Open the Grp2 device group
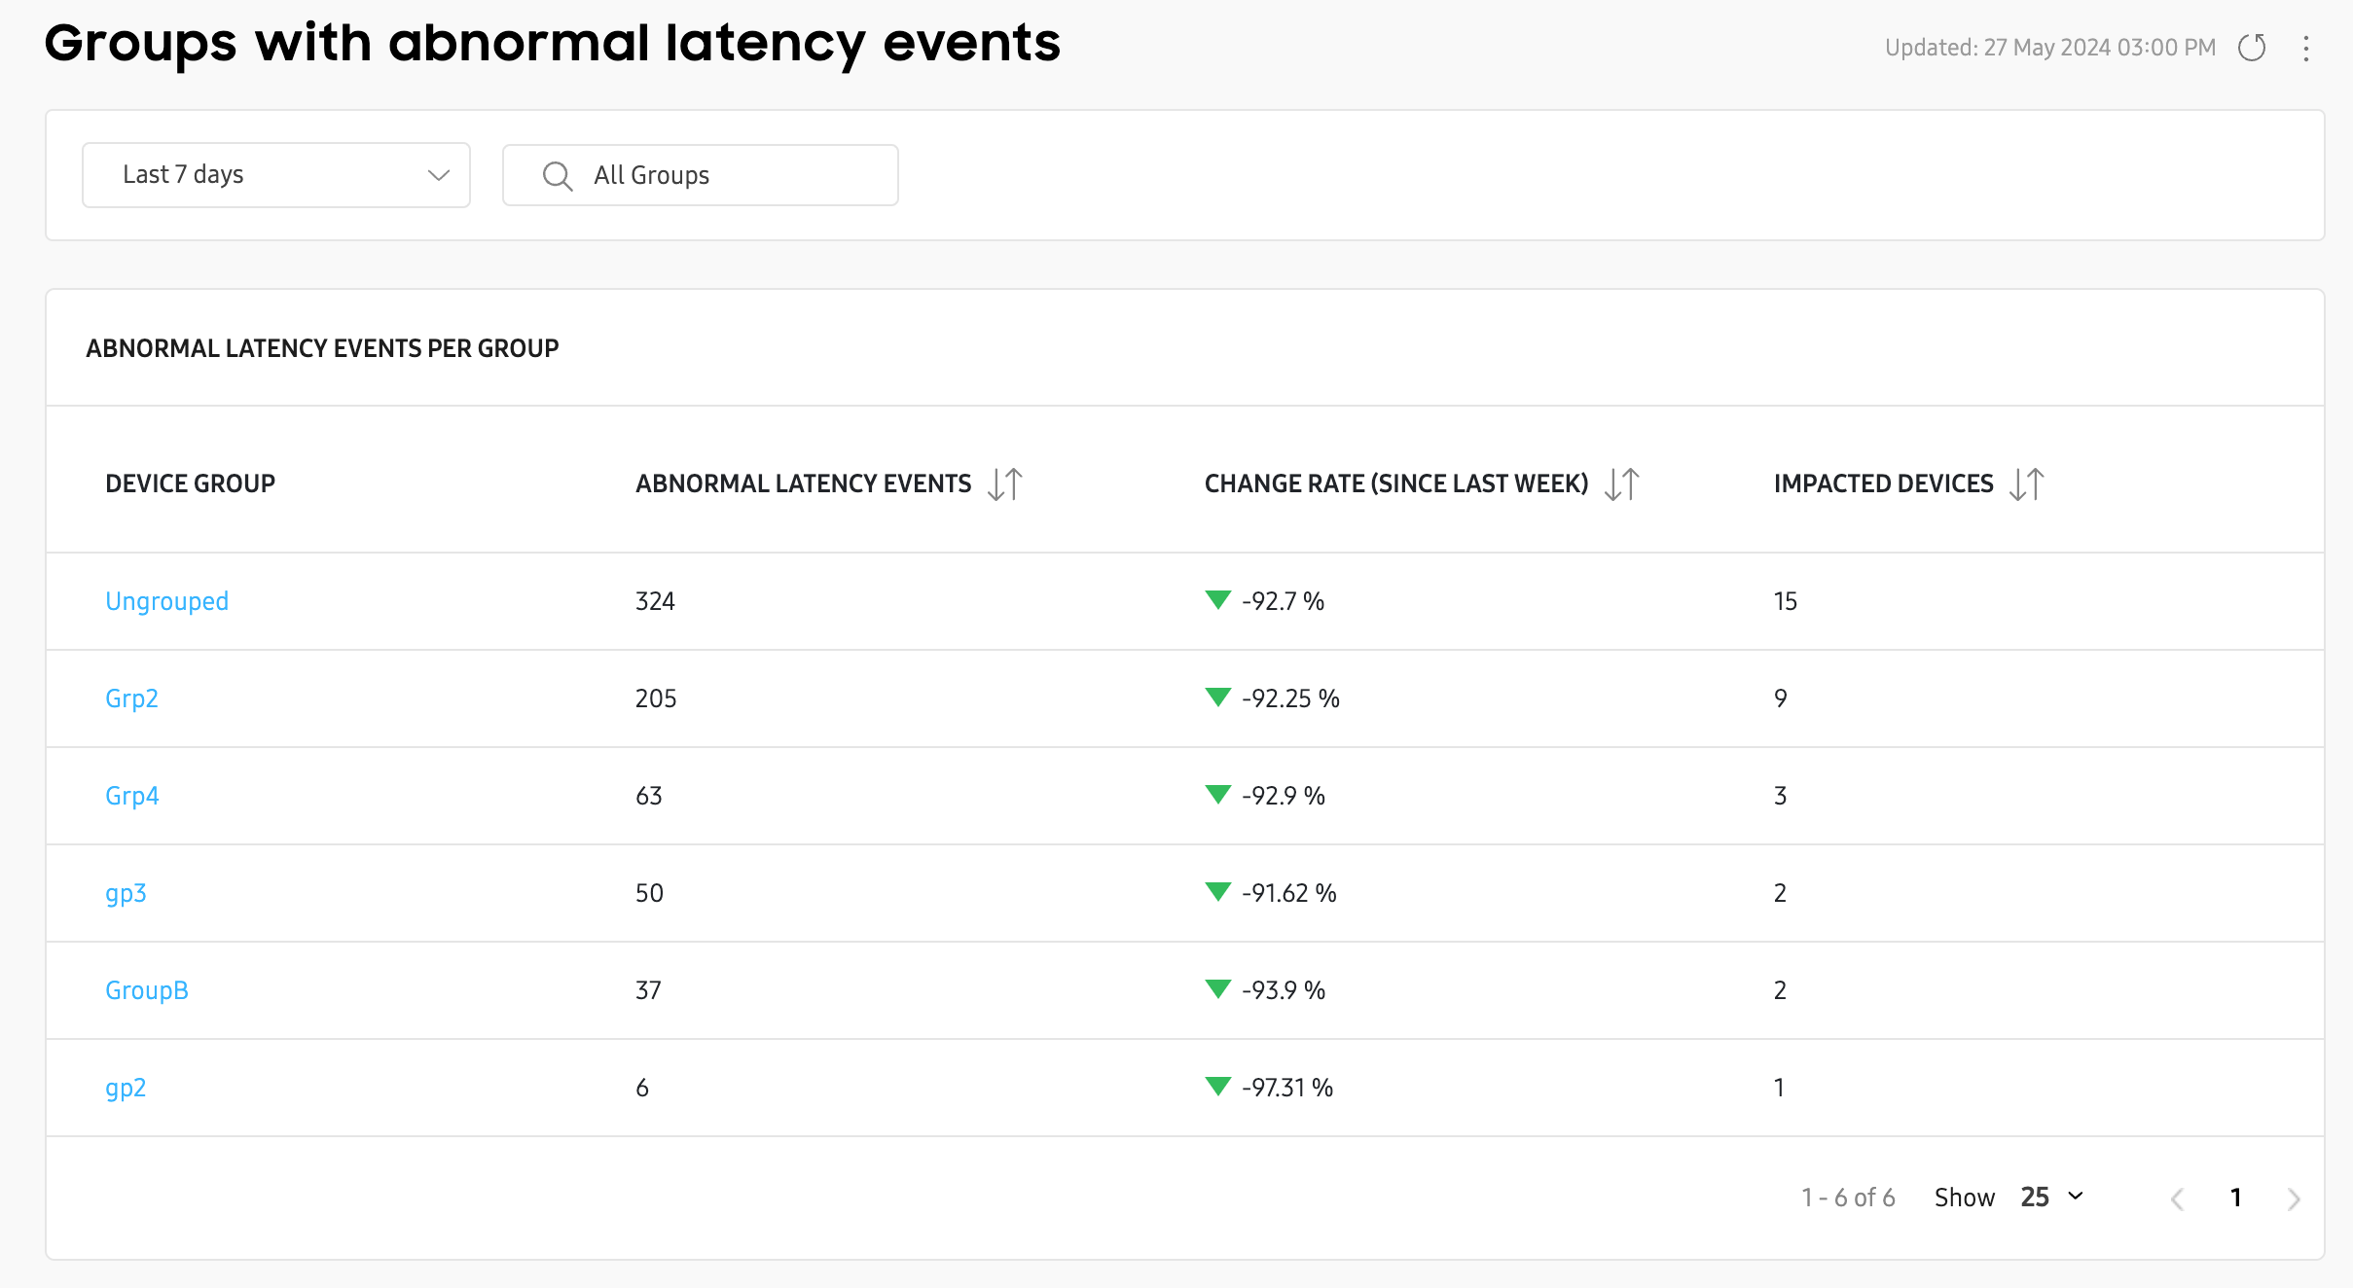2353x1288 pixels. pos(131,698)
